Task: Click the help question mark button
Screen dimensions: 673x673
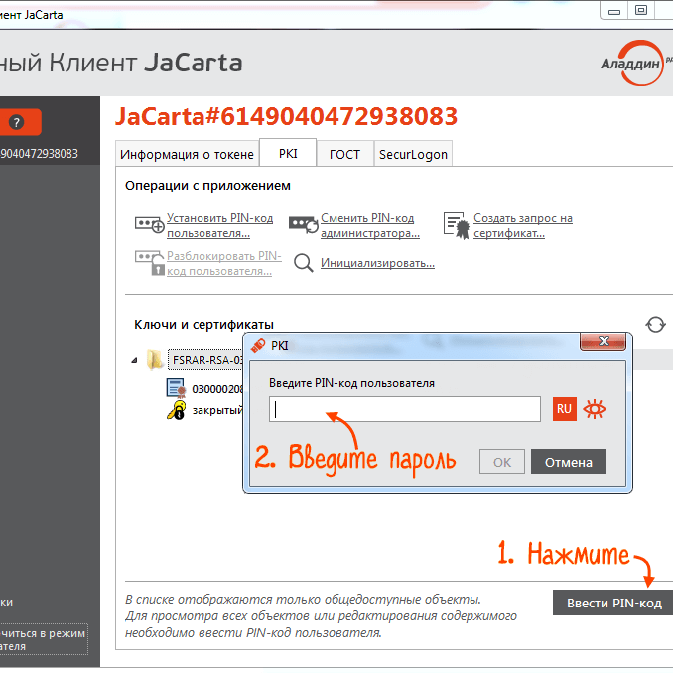Action: click(17, 122)
